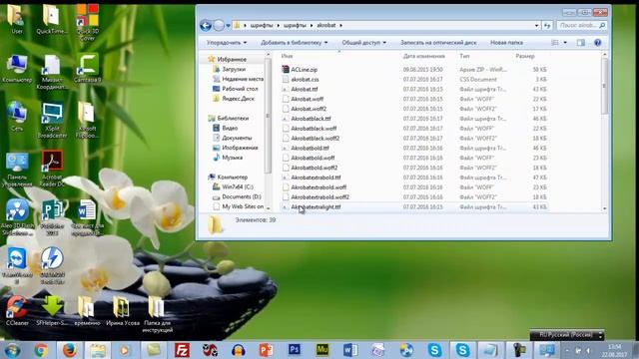Open the view options dropdown arrow

click(565, 42)
